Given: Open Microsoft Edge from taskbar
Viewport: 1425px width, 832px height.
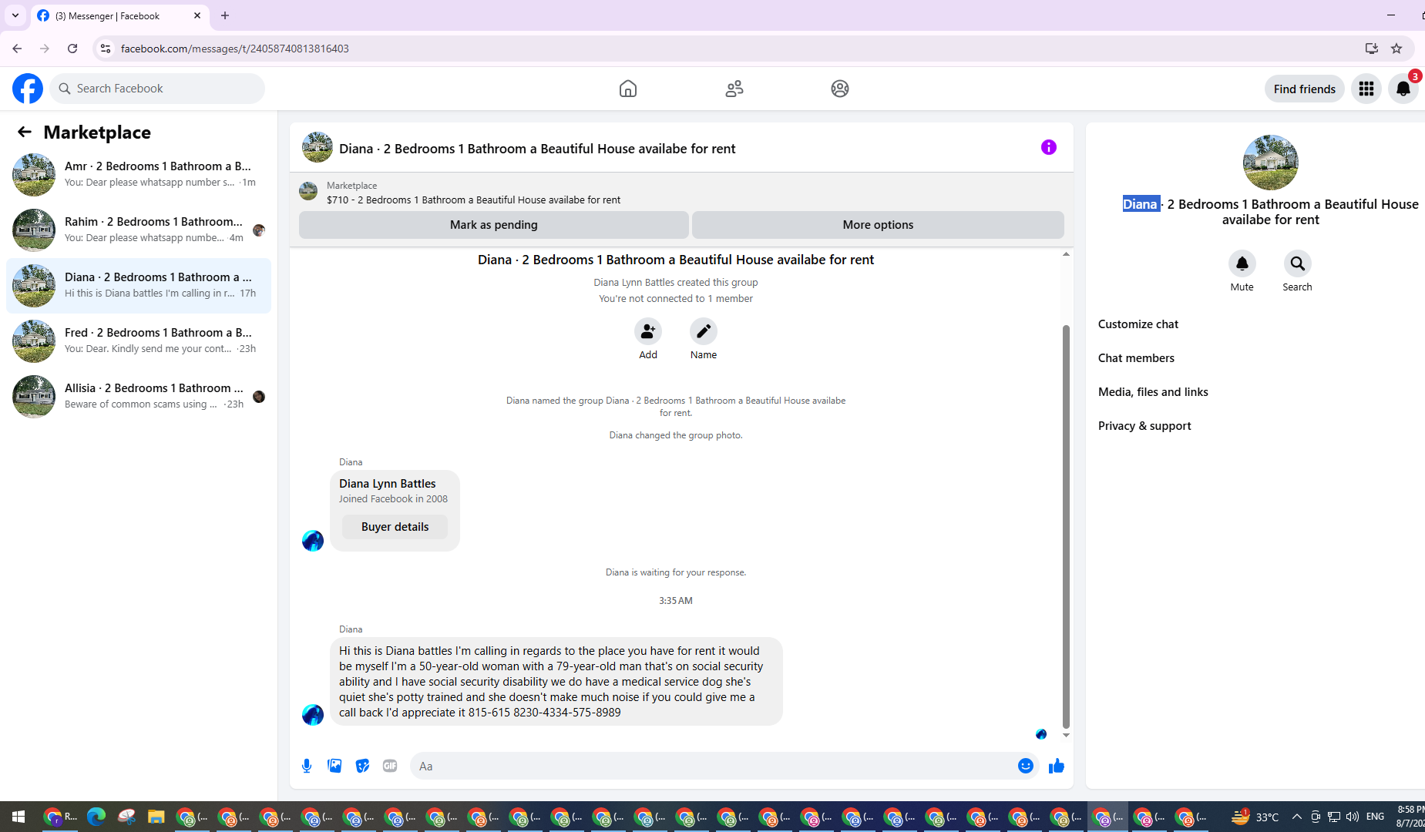Looking at the screenshot, I should point(96,817).
